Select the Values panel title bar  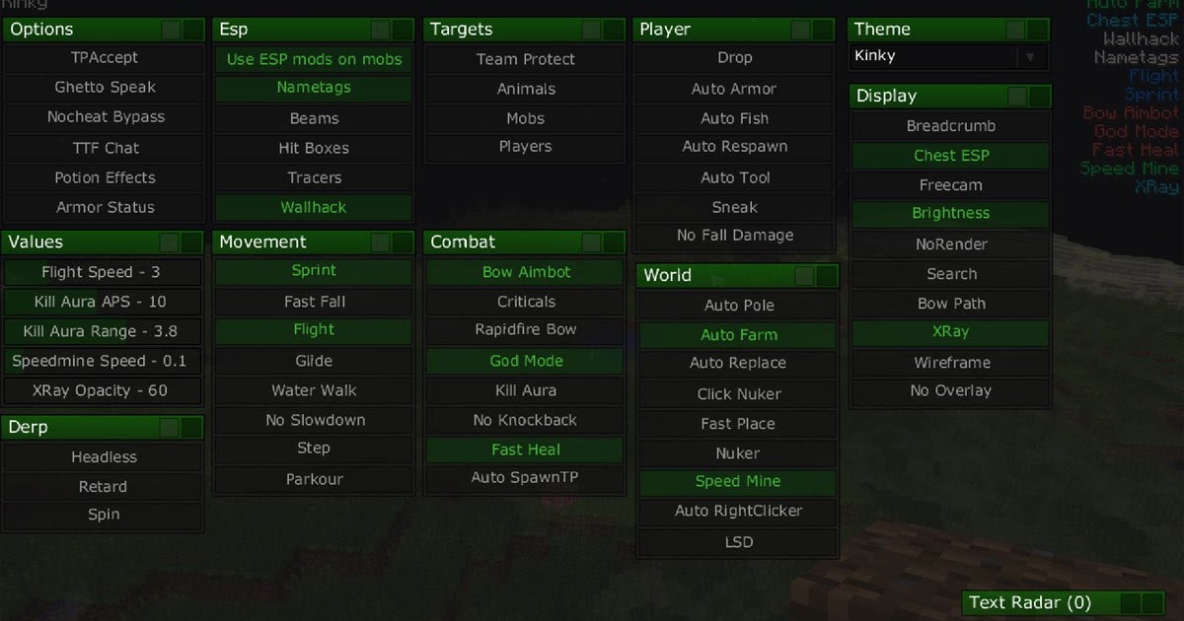pyautogui.click(x=104, y=242)
